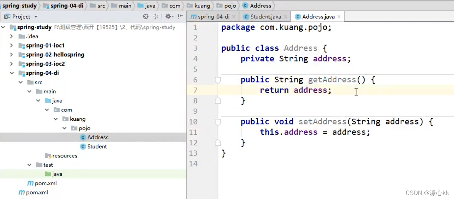
Task: Close the Student.java editor tab
Action: click(285, 16)
